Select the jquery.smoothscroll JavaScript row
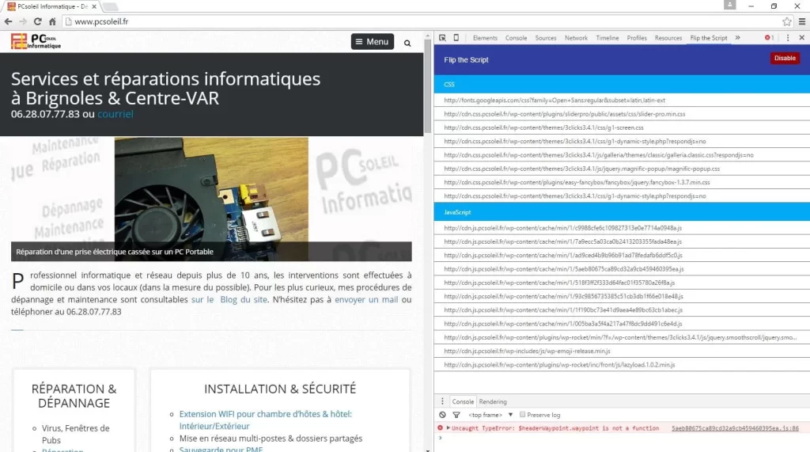The width and height of the screenshot is (810, 452). pyautogui.click(x=622, y=337)
